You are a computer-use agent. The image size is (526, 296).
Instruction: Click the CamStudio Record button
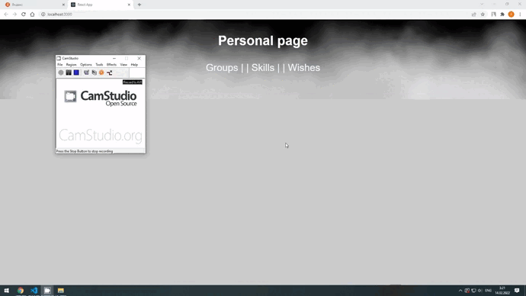pyautogui.click(x=61, y=72)
